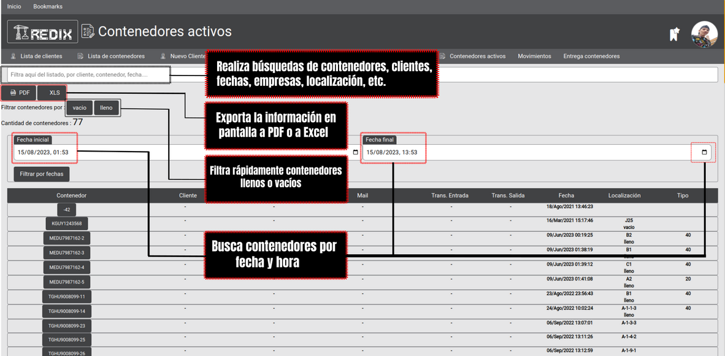Screen dimensions: 725x356
Task: Switch to the Movimientos tab
Action: pos(534,56)
